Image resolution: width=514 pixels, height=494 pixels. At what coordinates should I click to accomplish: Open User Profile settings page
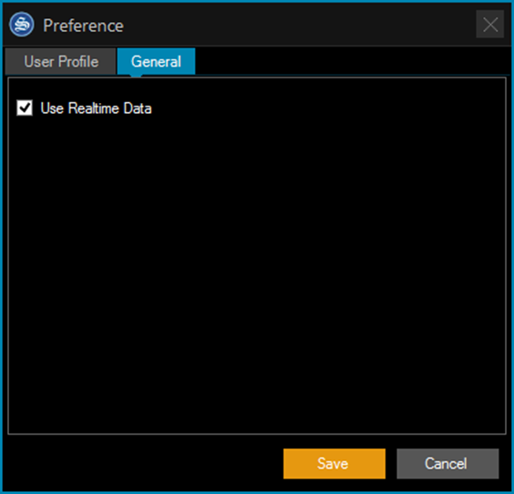(x=61, y=61)
